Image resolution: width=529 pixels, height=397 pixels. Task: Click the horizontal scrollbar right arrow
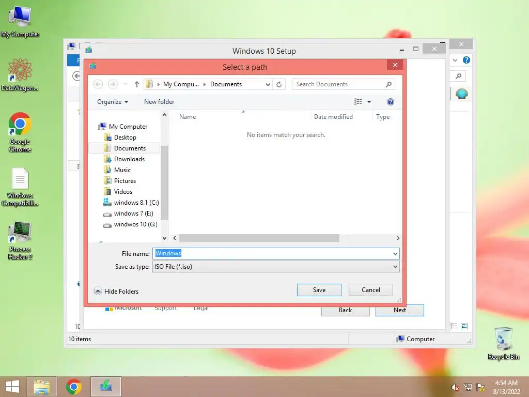click(x=398, y=238)
